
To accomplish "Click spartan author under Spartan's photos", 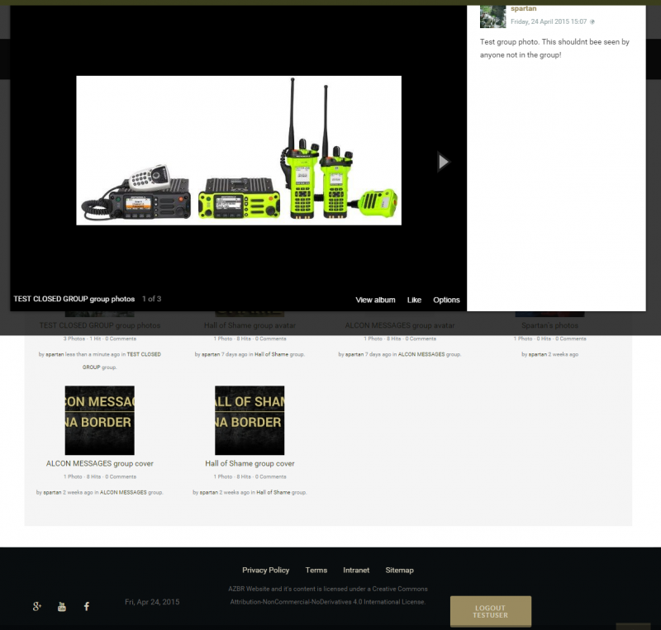I will tap(538, 354).
